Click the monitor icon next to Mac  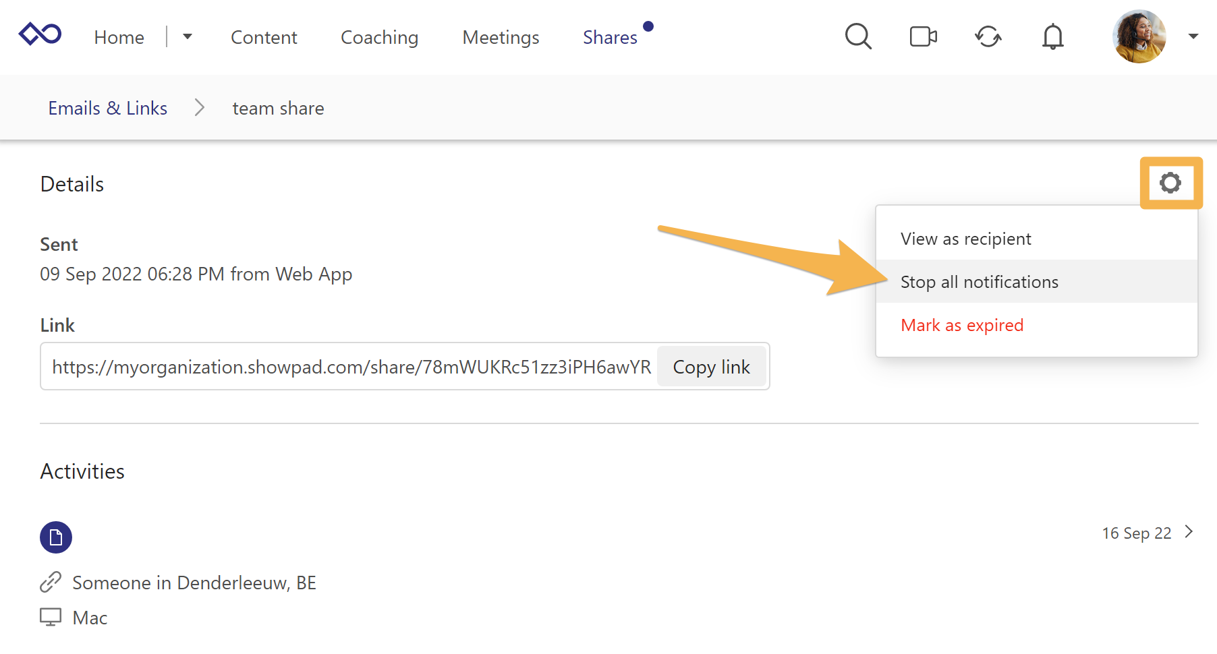tap(51, 617)
